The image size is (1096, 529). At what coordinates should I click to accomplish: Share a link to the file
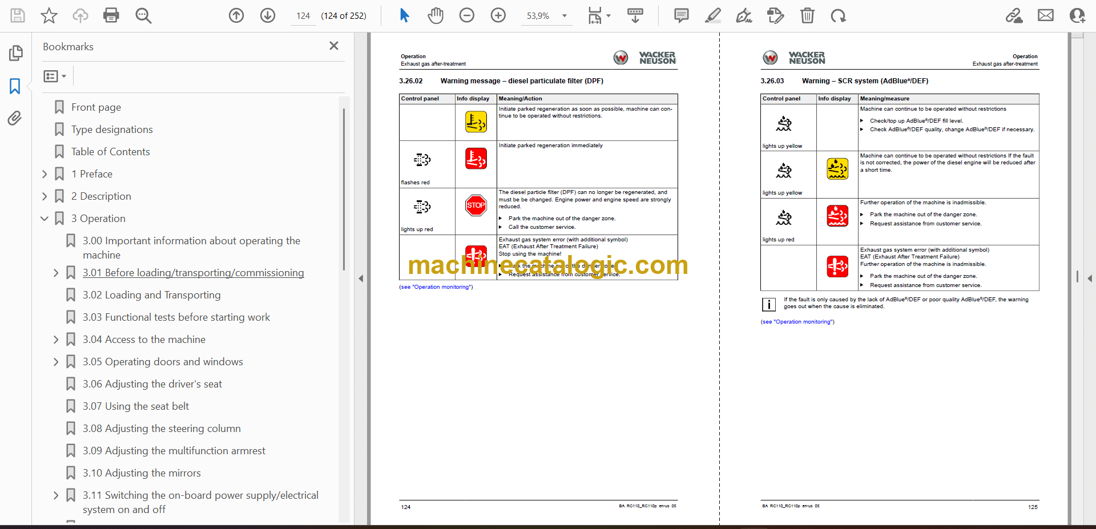click(1014, 15)
